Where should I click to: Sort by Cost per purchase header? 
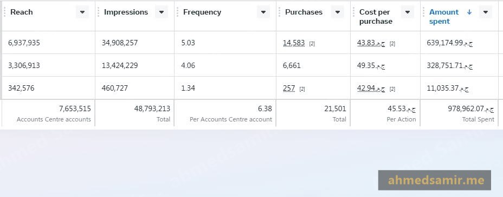click(376, 17)
